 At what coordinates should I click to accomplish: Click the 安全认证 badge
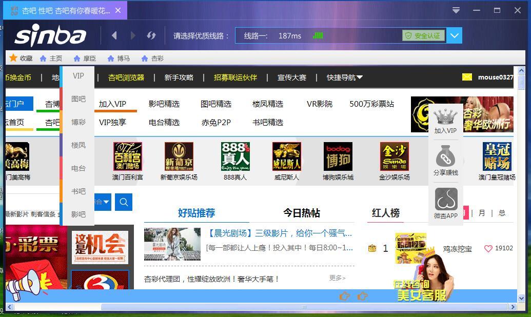[x=423, y=35]
